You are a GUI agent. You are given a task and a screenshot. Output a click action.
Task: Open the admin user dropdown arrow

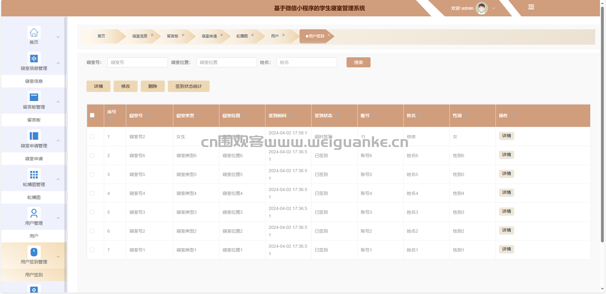[x=494, y=8]
